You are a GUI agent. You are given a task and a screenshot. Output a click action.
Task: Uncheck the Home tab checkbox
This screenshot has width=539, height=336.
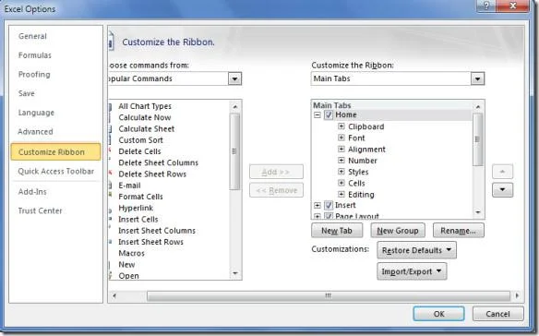329,114
